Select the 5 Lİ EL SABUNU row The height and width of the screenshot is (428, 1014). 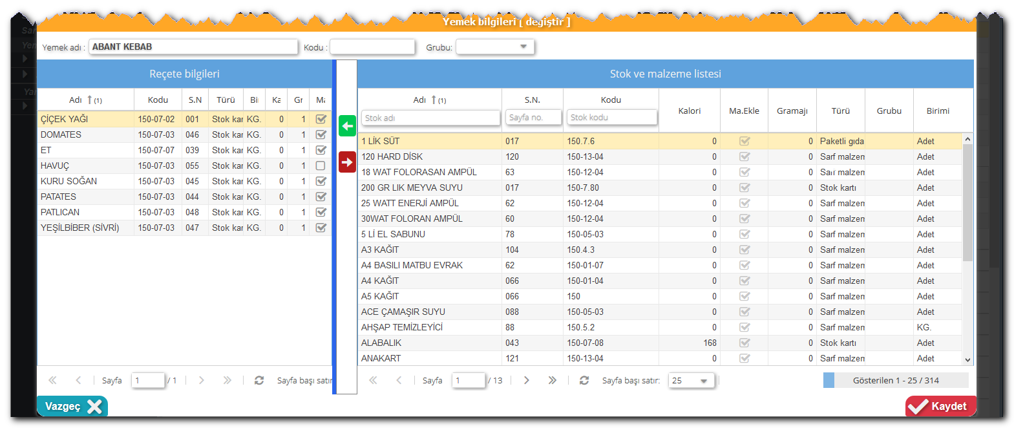[x=660, y=234]
